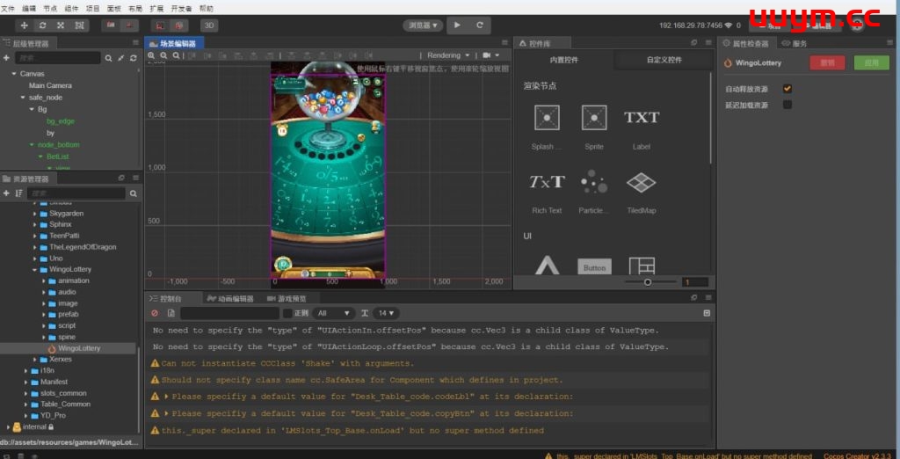900x459 pixels.
Task: Disable the auto-release resources checkbox
Action: pos(787,89)
